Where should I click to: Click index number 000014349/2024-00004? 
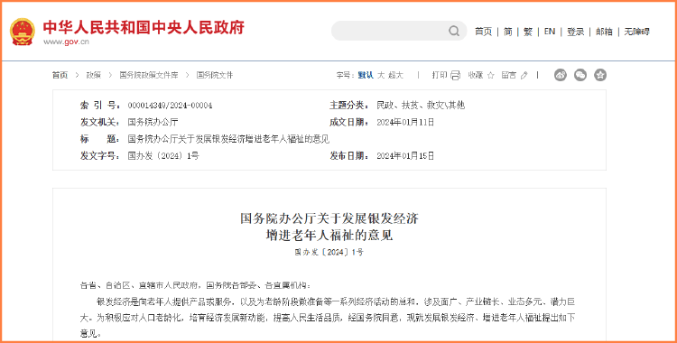click(x=170, y=106)
